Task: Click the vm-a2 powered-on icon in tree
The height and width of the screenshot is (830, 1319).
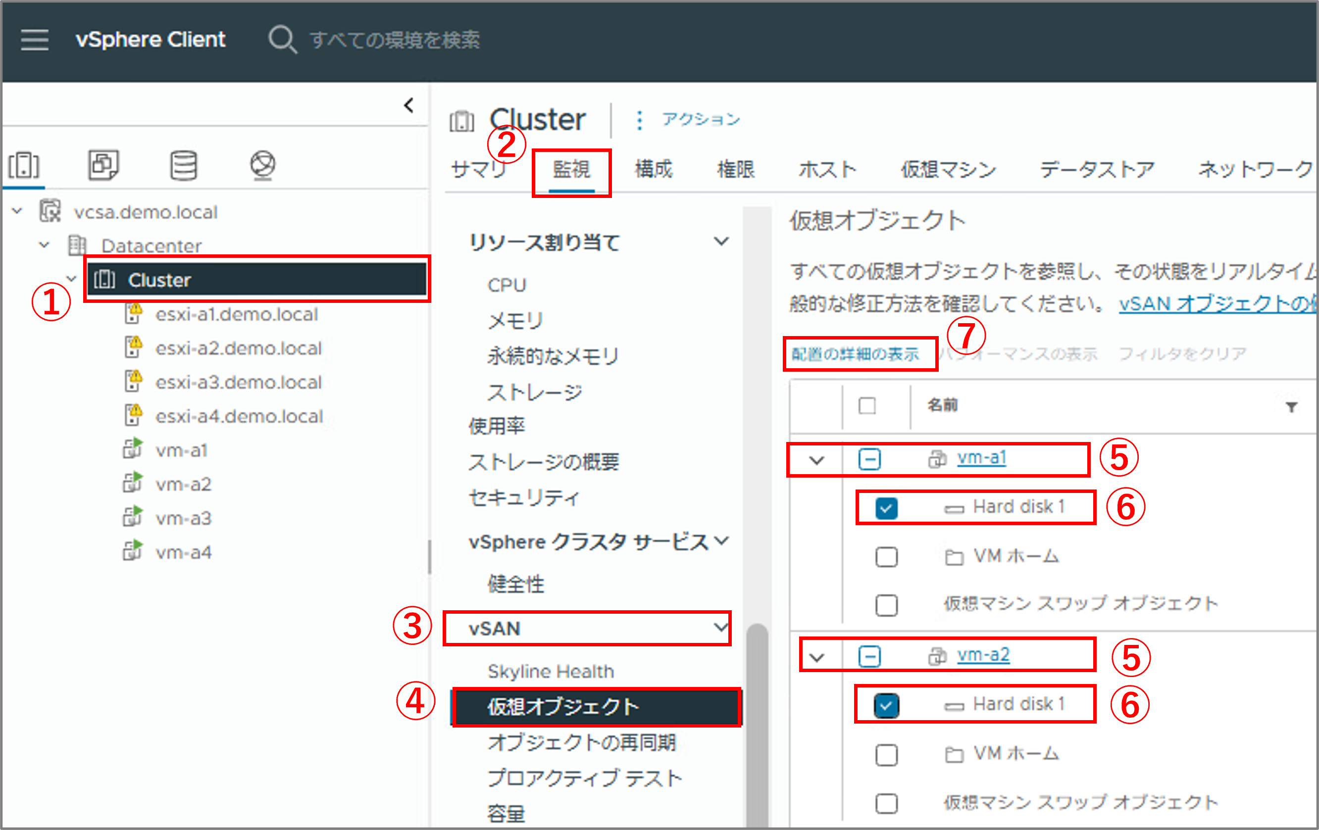Action: (133, 483)
